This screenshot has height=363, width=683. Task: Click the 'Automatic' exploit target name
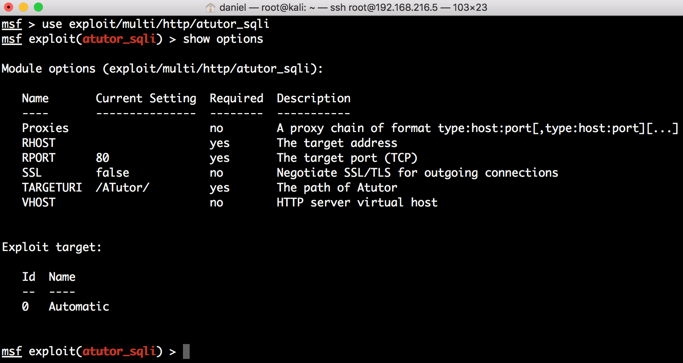pyautogui.click(x=79, y=306)
